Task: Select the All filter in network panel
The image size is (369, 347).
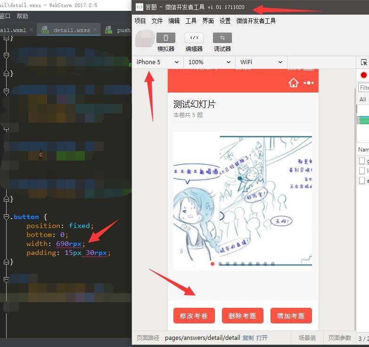Action: tap(363, 100)
